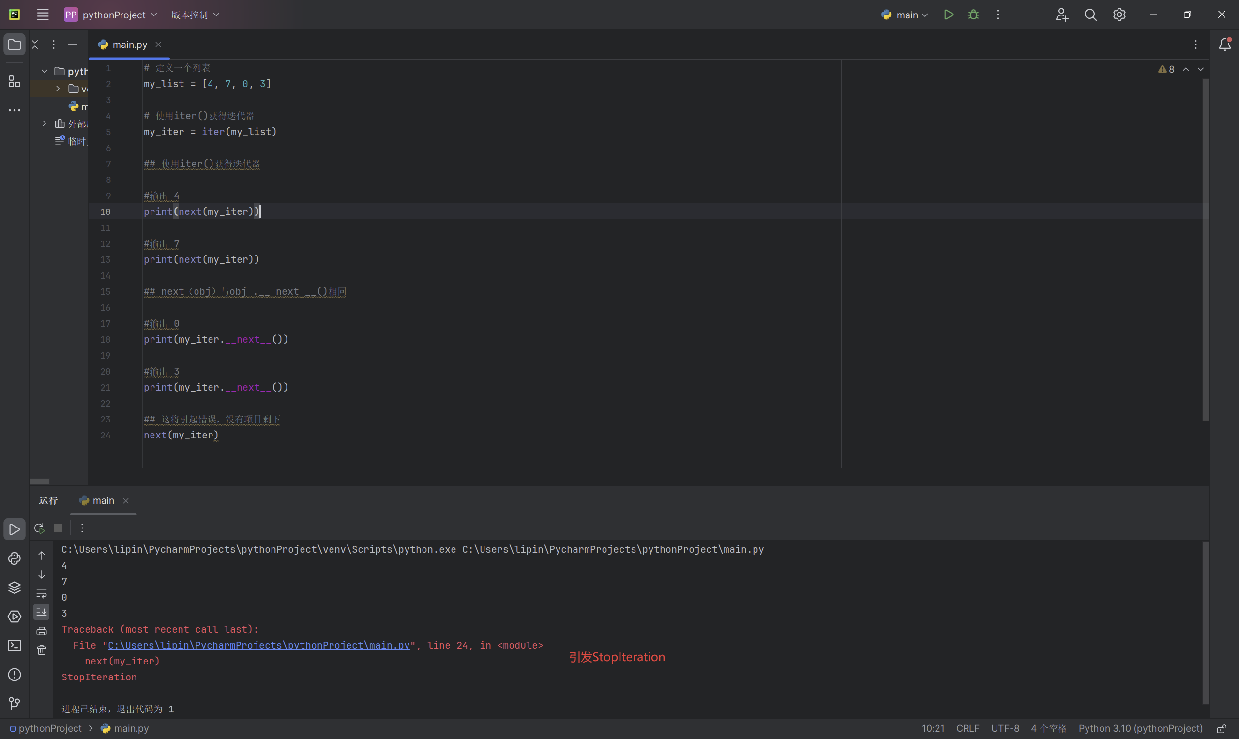Select pythonProject breadcrumb in status bar

(x=46, y=728)
